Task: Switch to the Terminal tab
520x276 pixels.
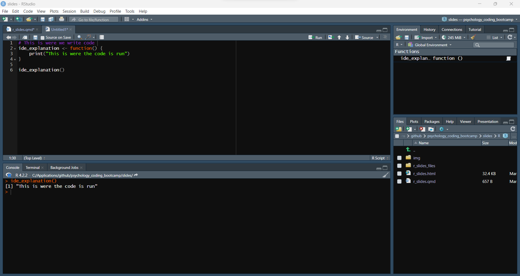Action: [x=32, y=167]
